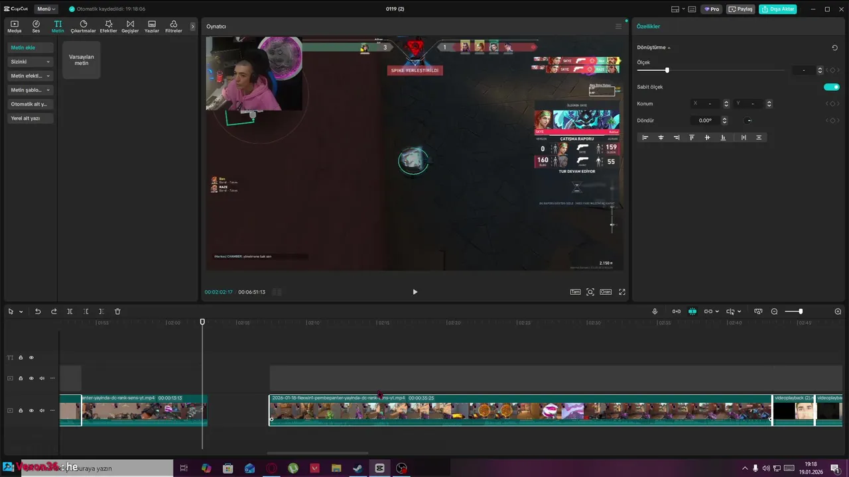Image resolution: width=849 pixels, height=477 pixels.
Task: Align horizontal center icon in properties
Action: point(661,137)
